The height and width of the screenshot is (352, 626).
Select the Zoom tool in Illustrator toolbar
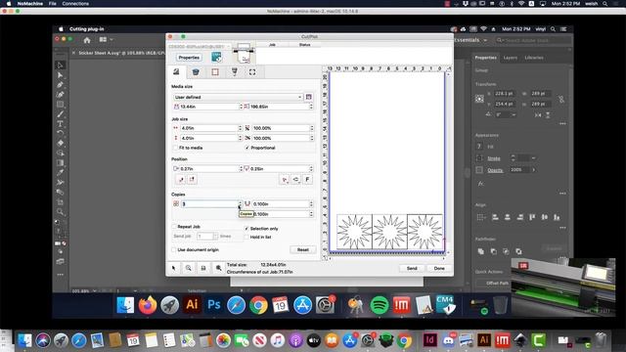coord(60,211)
